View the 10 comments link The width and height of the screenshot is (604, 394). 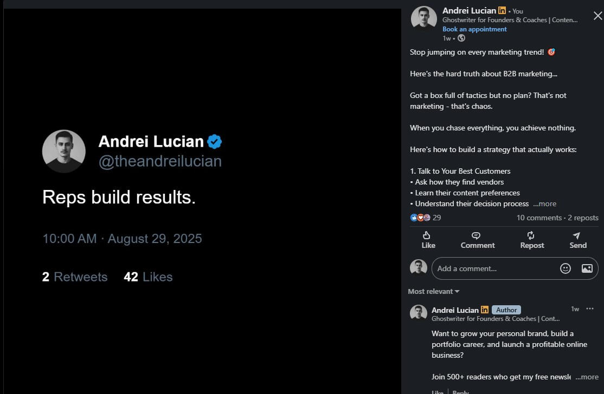pos(539,218)
